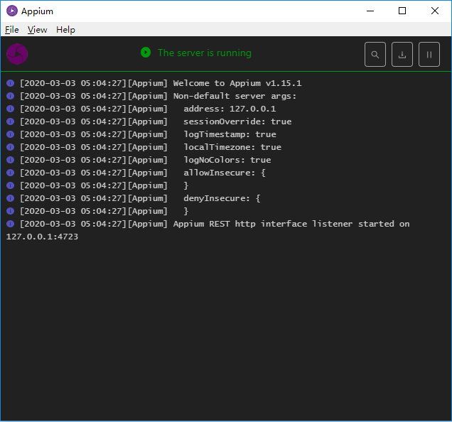Click 'logNoColors: true' log text
This screenshot has width=452, height=422.
coord(227,160)
